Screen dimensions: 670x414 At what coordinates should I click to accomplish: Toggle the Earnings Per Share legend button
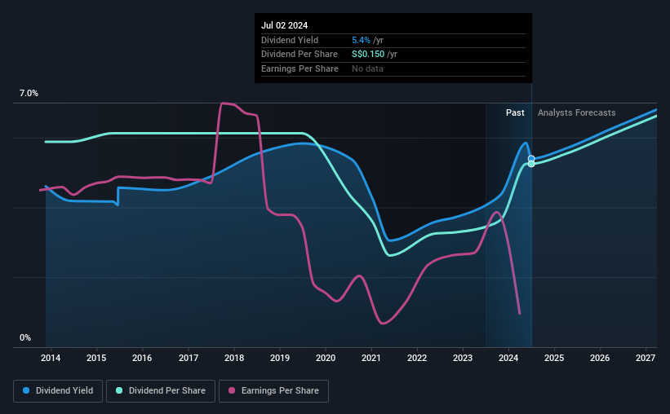(x=274, y=391)
